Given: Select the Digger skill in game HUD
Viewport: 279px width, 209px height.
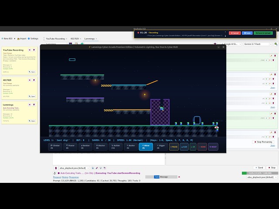Looking at the screenshot, I should point(161,147).
